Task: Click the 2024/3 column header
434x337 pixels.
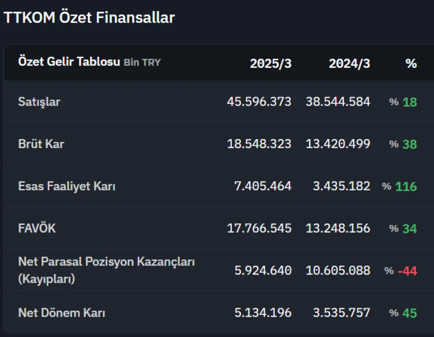Action: pos(349,63)
